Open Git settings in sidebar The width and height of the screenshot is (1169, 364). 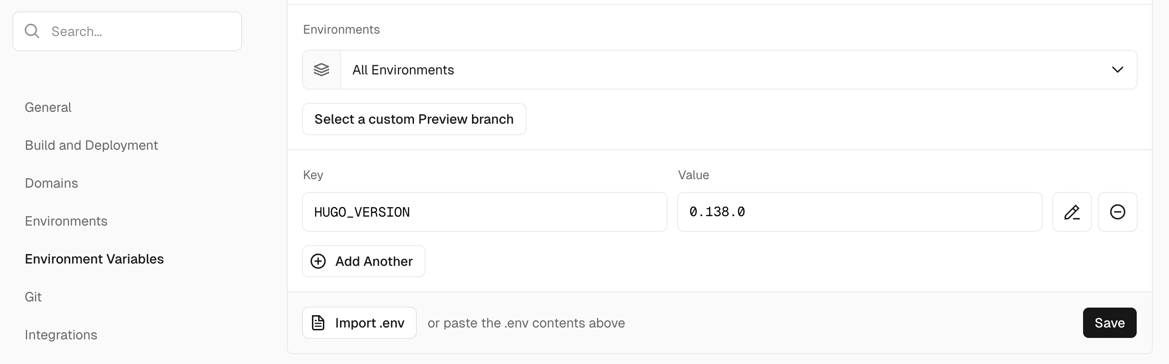click(x=33, y=297)
